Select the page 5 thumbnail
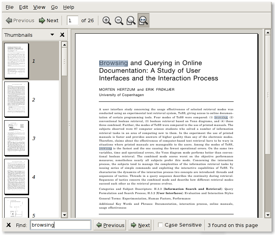The width and height of the screenshot is (275, 235). [x=16, y=208]
